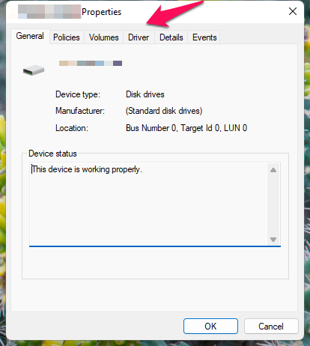Image resolution: width=310 pixels, height=346 pixels.
Task: Click the 'Manufacturer:' label
Action: (x=80, y=111)
